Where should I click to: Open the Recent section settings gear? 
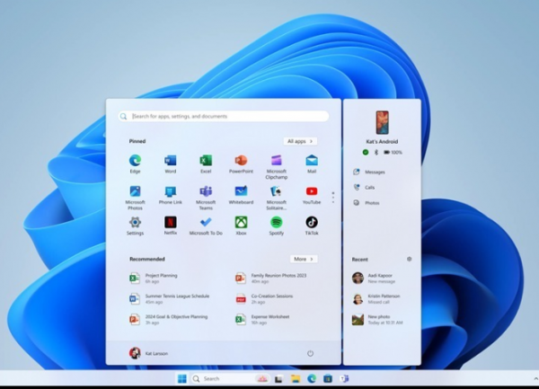click(x=409, y=259)
